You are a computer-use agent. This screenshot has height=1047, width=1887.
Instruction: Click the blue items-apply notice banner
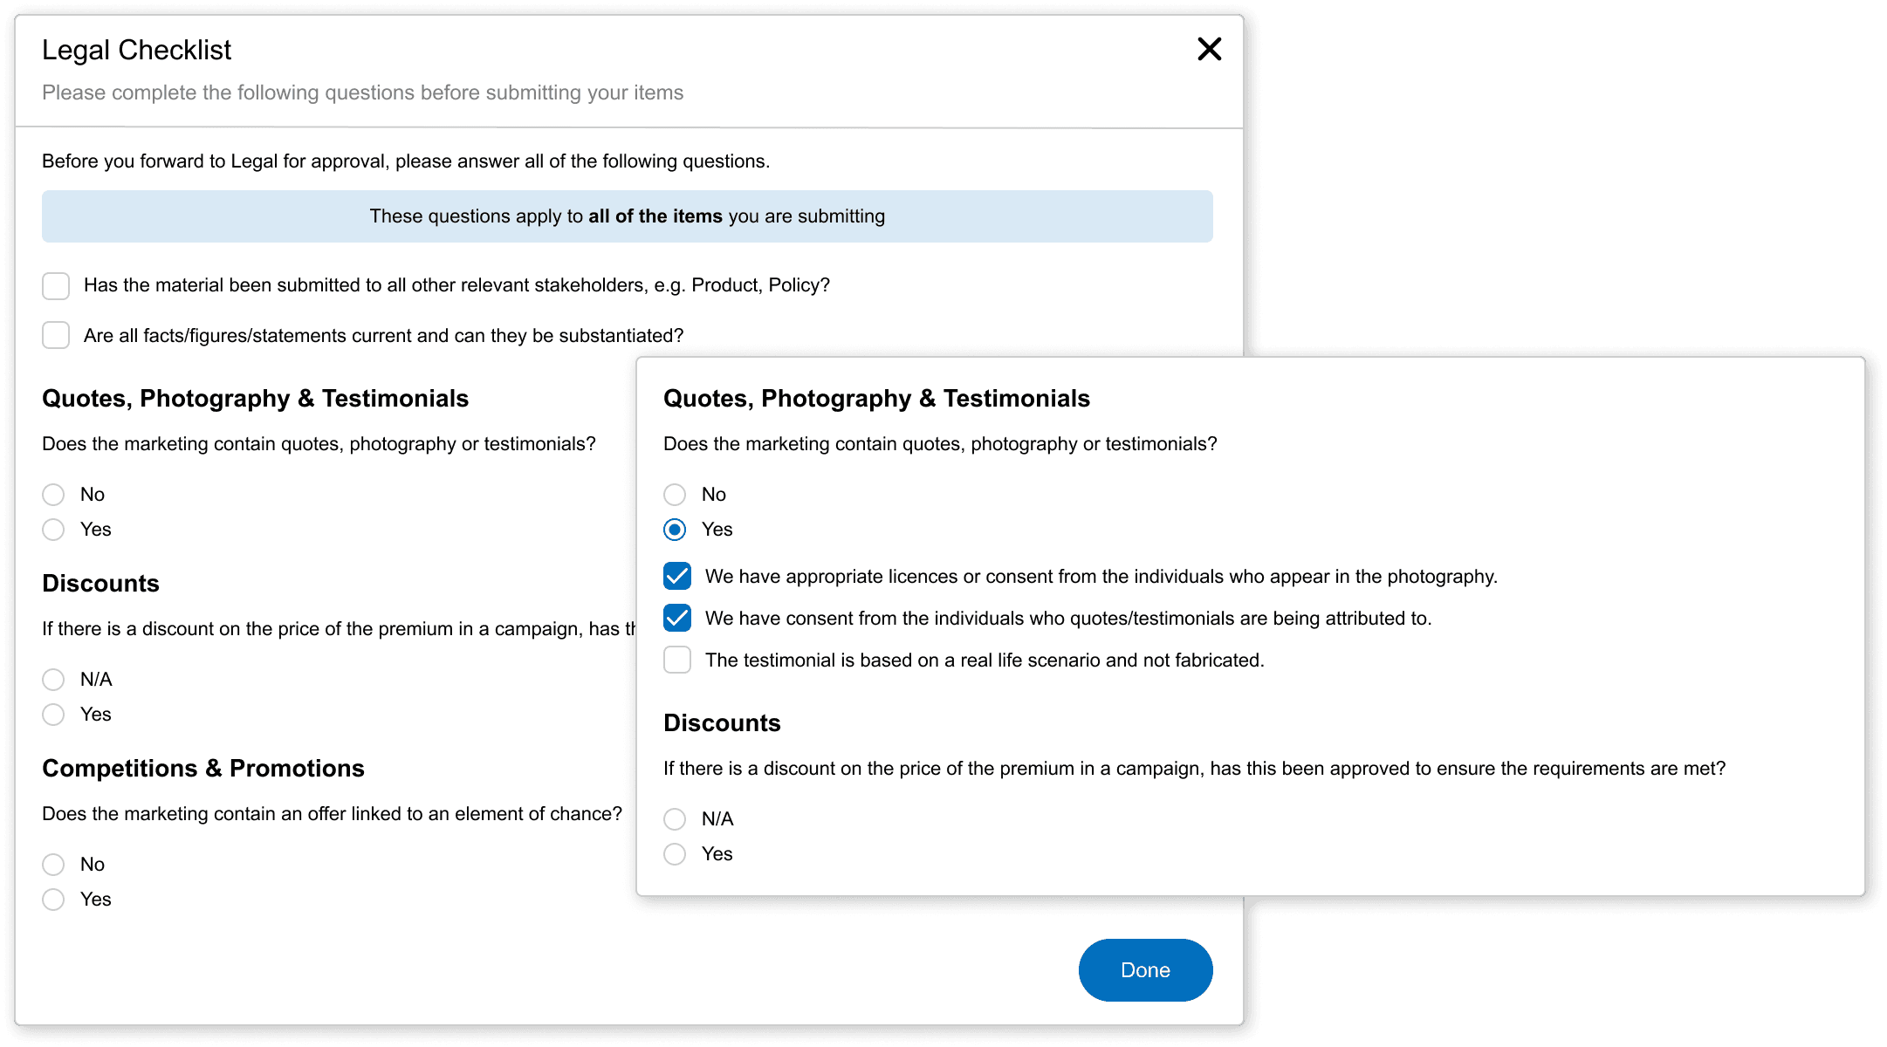(x=627, y=216)
